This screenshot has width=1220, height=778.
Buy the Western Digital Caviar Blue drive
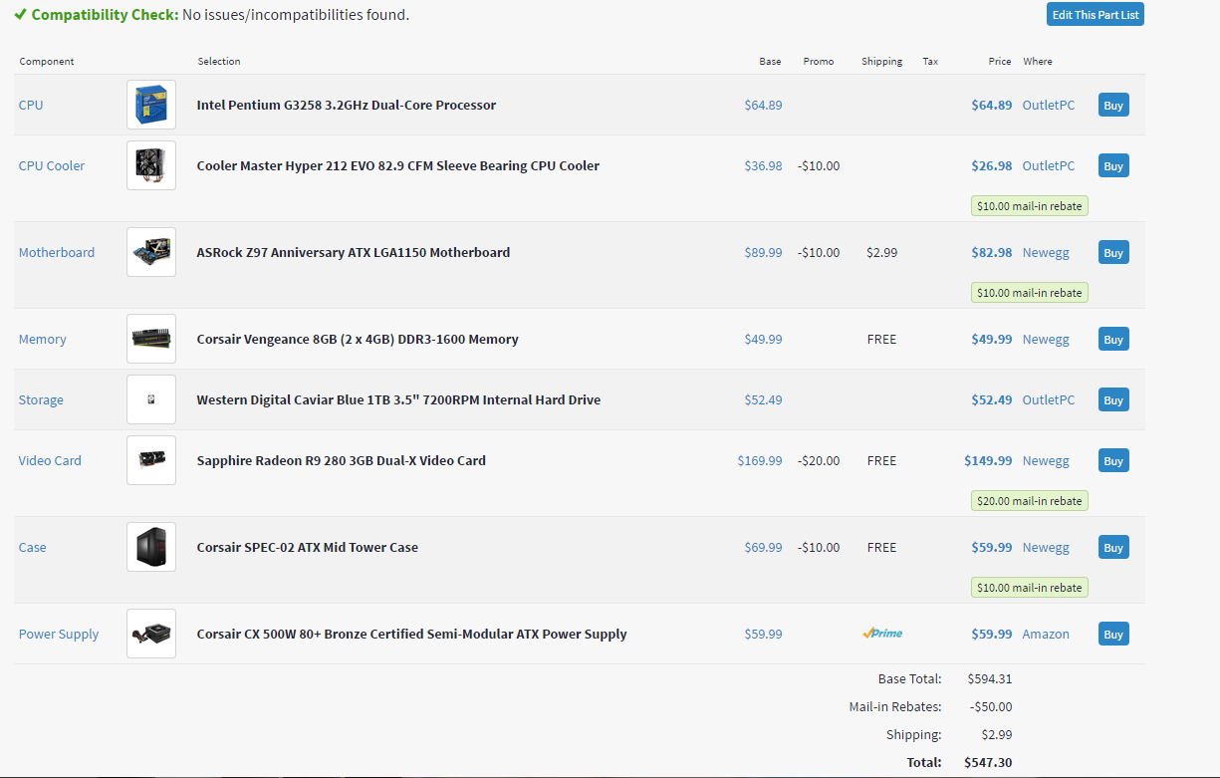1113,399
